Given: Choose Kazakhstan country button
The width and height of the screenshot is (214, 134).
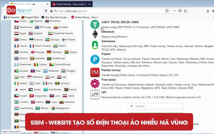Looking at the screenshot, I should coord(52,90).
